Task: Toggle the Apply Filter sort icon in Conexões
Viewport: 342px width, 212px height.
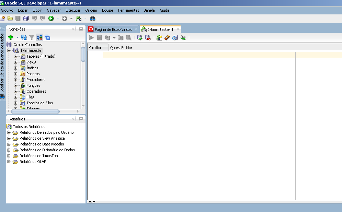Action: click(39, 37)
